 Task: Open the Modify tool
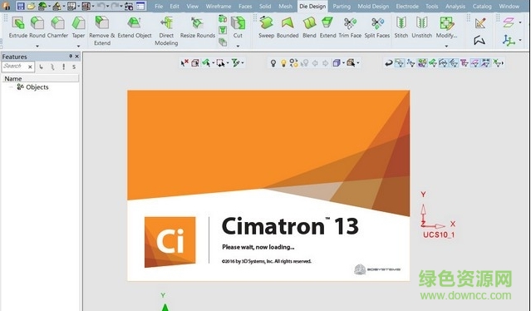pyautogui.click(x=446, y=27)
